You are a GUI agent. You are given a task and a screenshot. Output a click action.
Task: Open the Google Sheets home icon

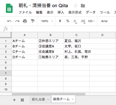[9, 8]
